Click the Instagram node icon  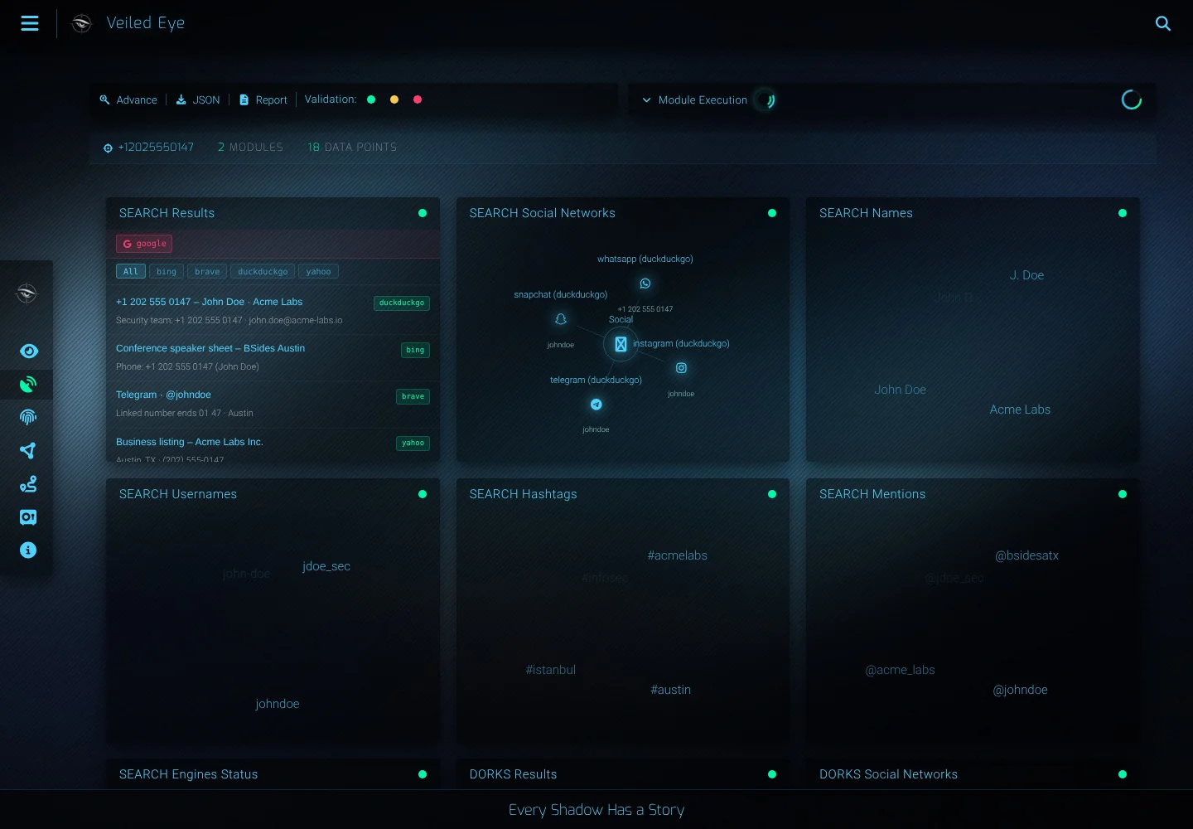tap(681, 368)
